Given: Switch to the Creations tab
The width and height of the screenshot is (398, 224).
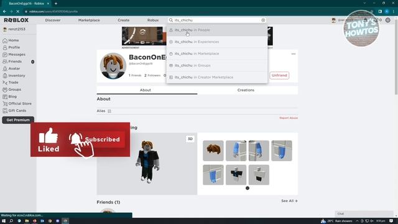Looking at the screenshot, I should [x=246, y=90].
